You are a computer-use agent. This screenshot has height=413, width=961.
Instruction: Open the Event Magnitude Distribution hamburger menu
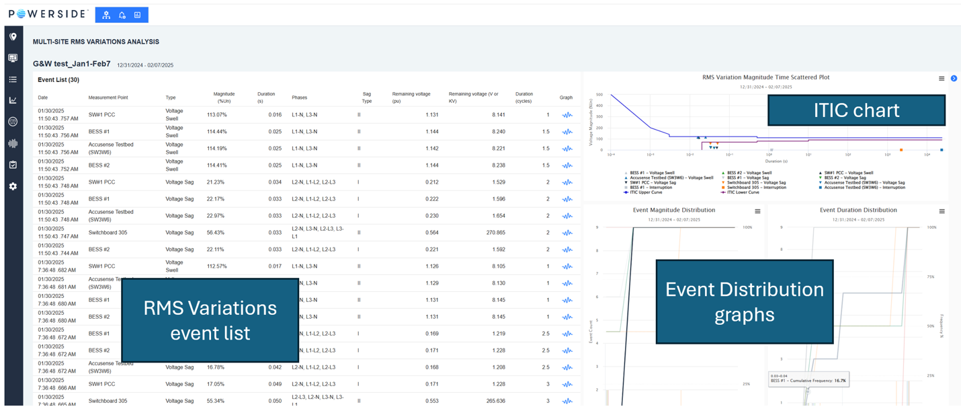(756, 210)
